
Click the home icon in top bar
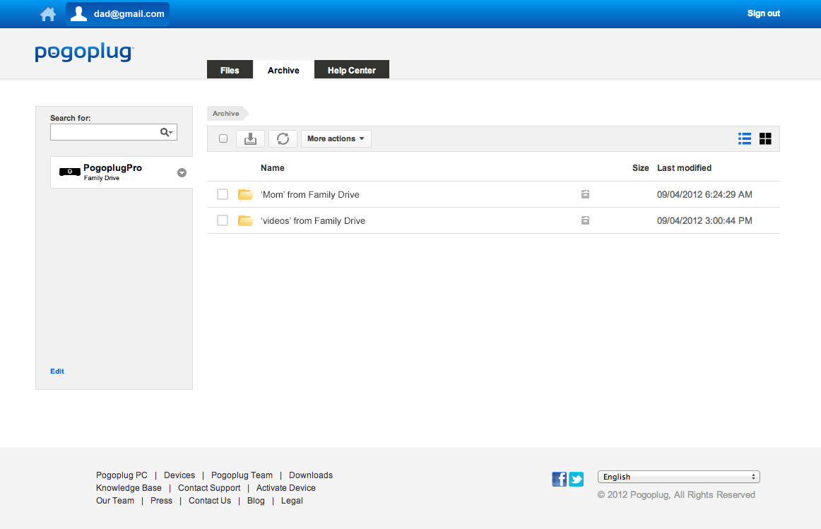[x=48, y=14]
